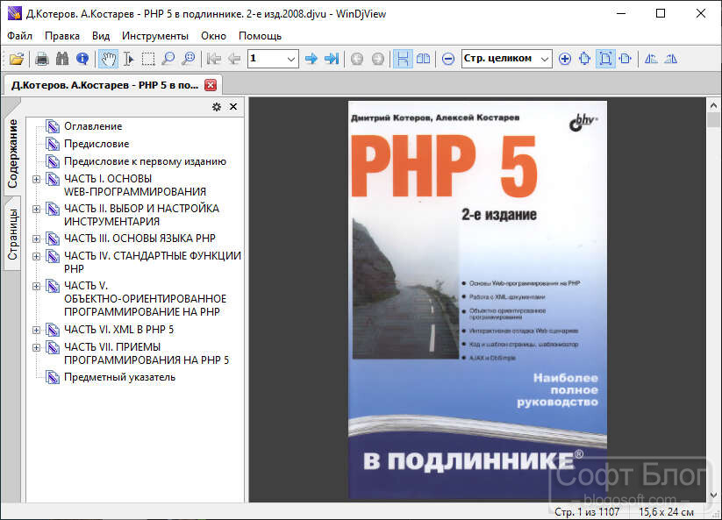Viewport: 722px width, 520px height.
Task: Click the Print document icon
Action: [x=42, y=59]
